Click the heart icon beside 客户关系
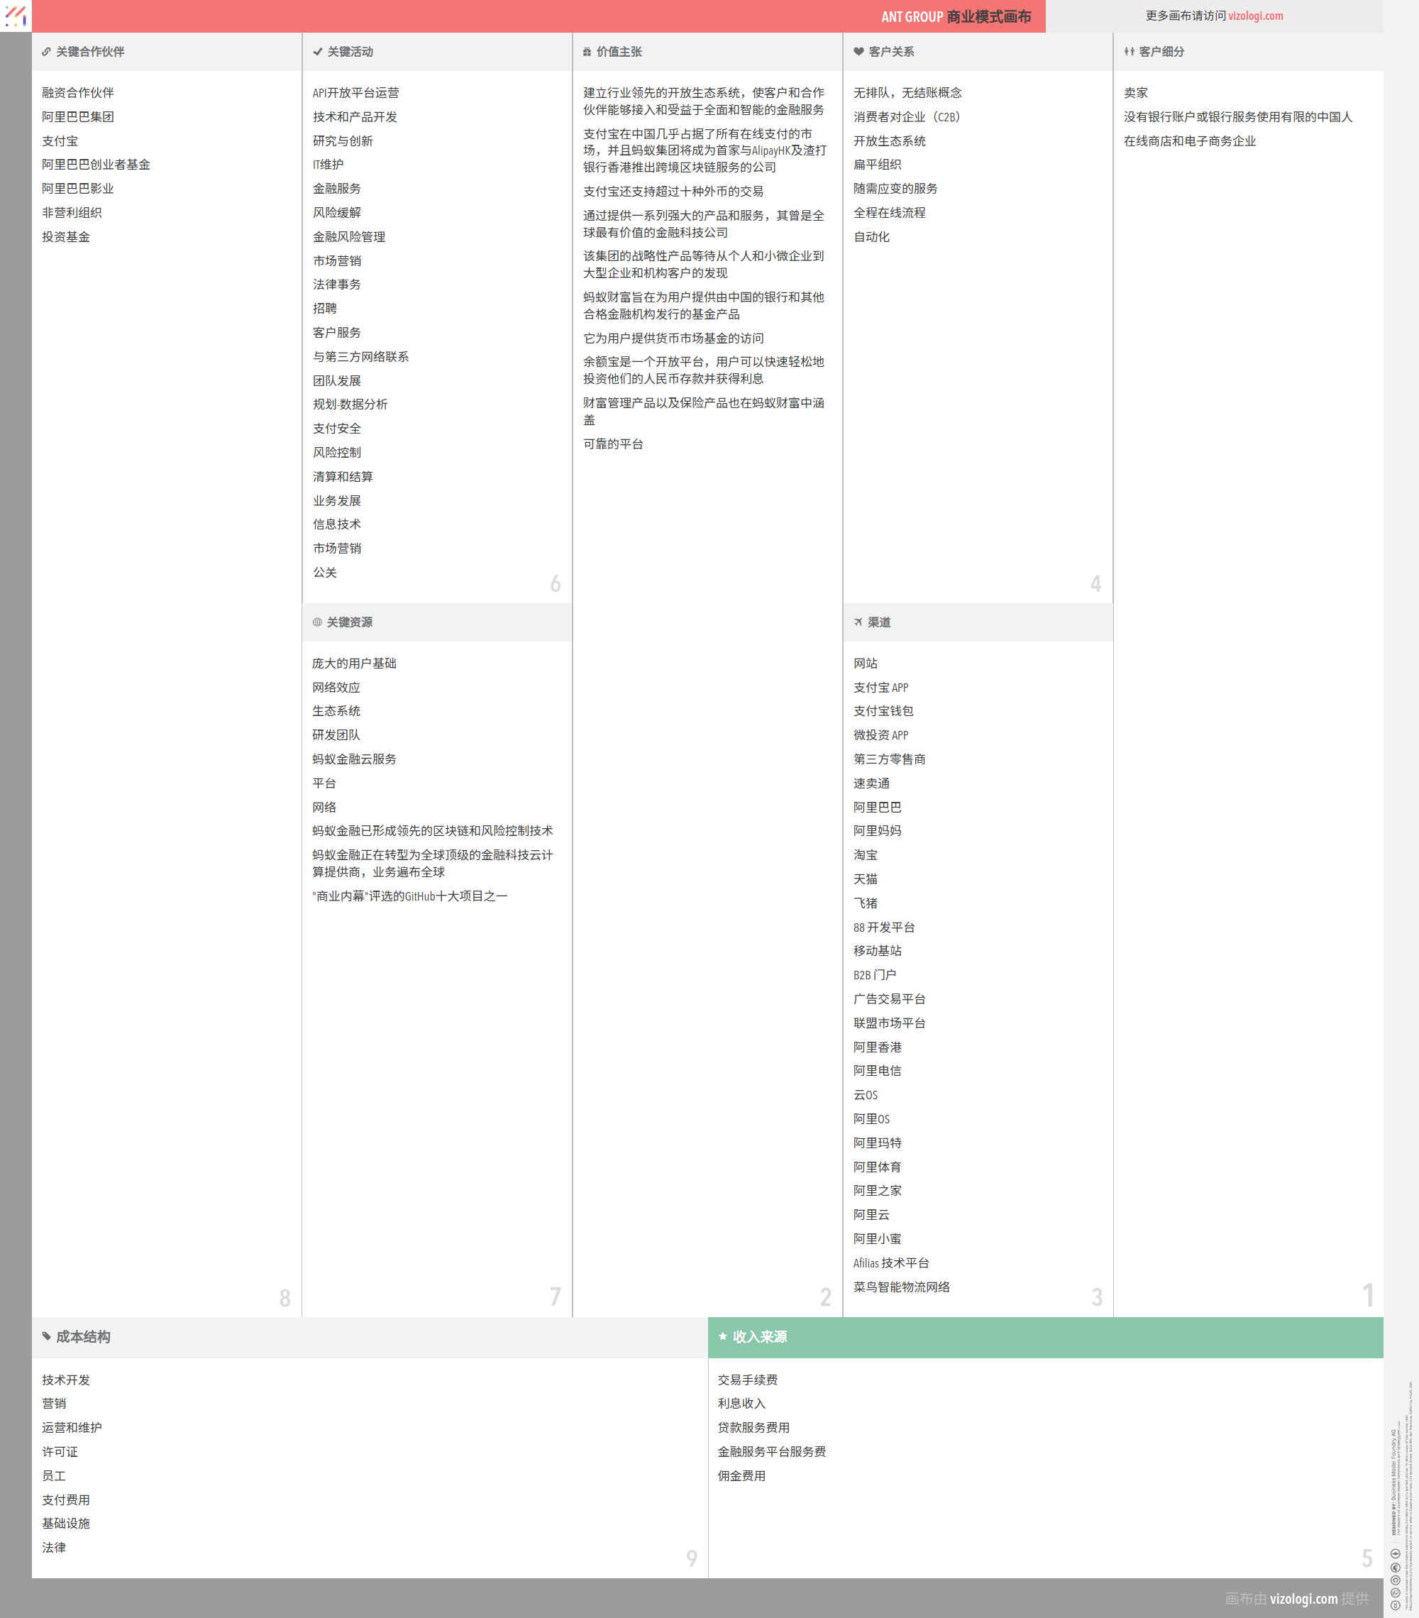1419x1618 pixels. 858,52
